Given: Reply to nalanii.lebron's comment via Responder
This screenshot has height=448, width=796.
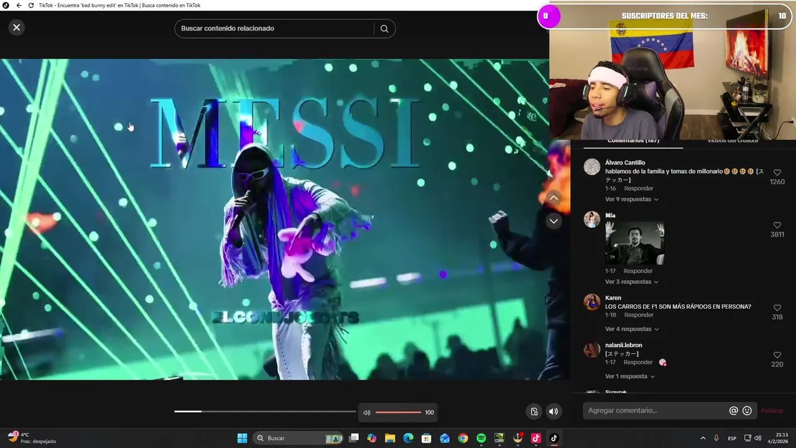Looking at the screenshot, I should coord(639,363).
